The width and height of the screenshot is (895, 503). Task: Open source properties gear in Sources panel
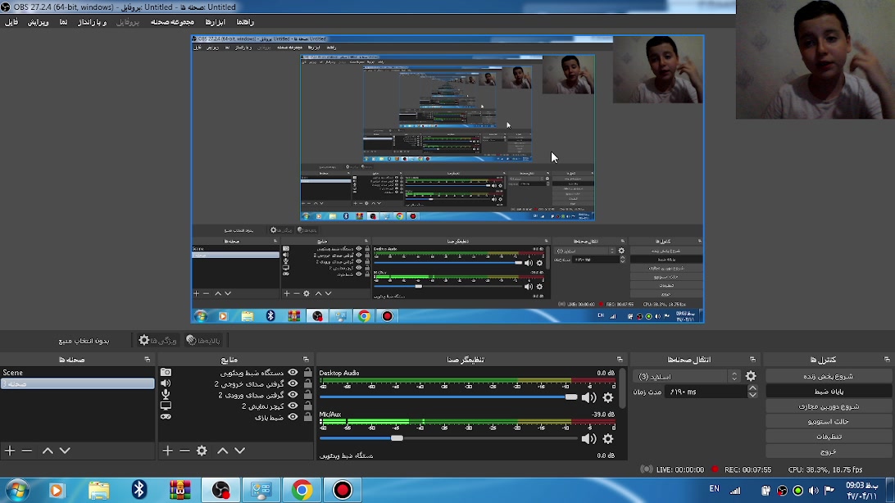tap(202, 451)
